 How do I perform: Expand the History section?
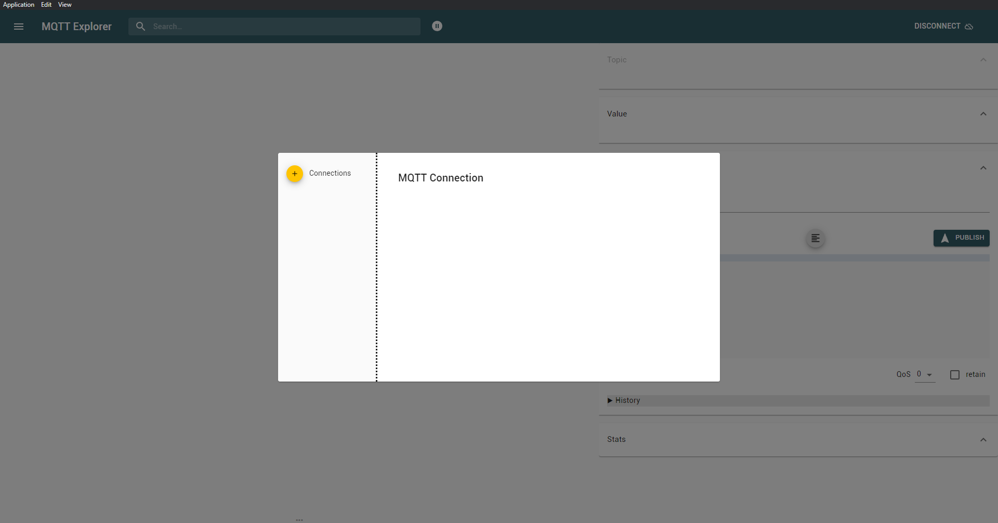(x=610, y=400)
